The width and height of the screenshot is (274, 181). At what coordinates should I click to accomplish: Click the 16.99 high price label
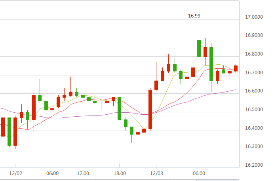(194, 16)
